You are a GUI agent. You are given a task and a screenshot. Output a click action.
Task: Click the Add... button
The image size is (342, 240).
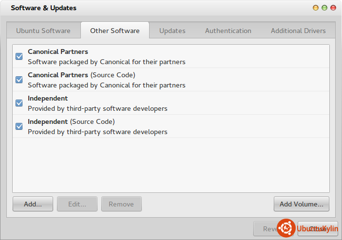[x=33, y=204]
